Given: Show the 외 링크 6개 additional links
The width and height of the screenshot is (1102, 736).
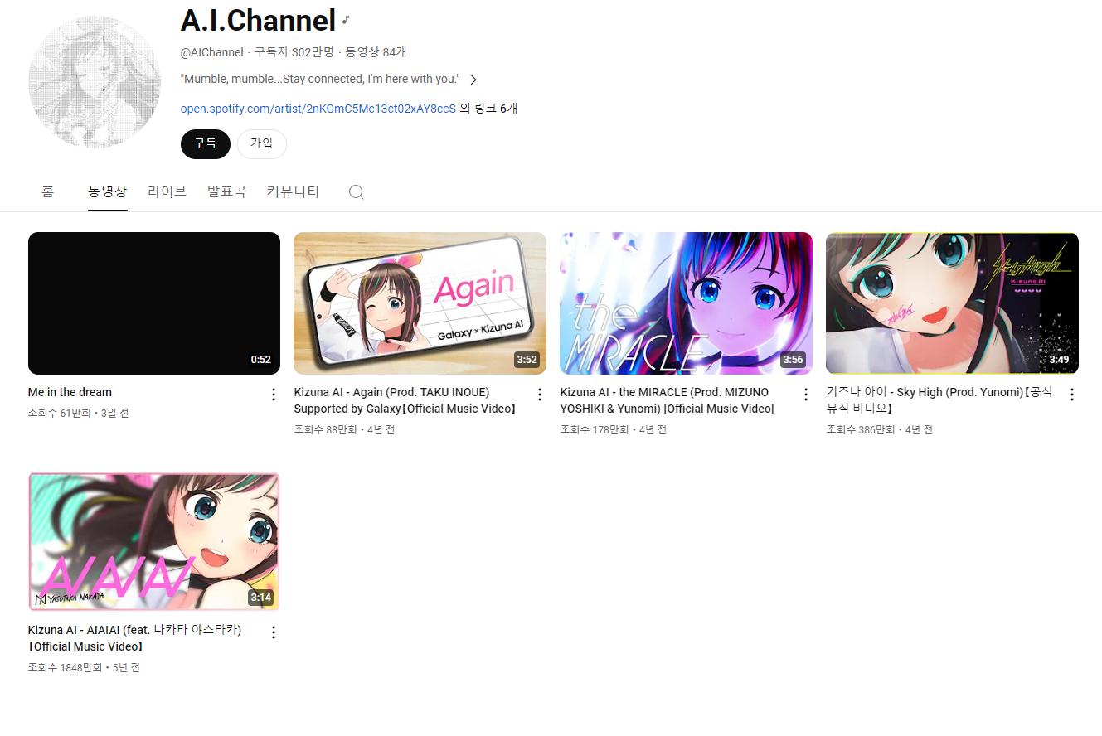Looking at the screenshot, I should [488, 109].
